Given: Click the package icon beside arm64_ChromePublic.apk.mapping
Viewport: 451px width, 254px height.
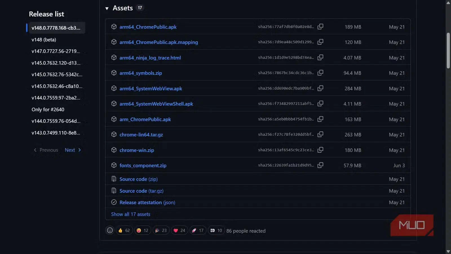Looking at the screenshot, I should 114,42.
